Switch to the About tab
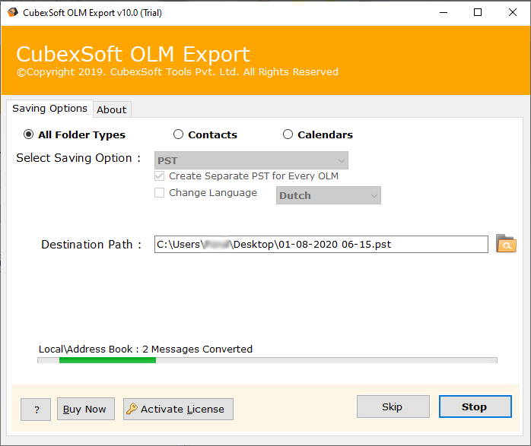This screenshot has height=446, width=531. (112, 110)
